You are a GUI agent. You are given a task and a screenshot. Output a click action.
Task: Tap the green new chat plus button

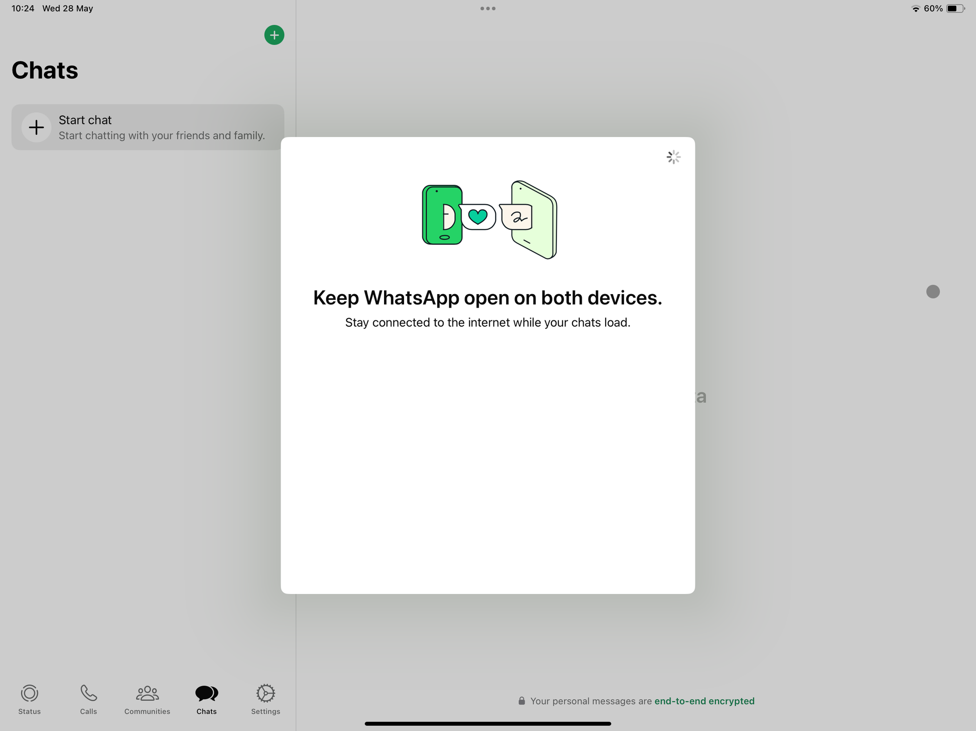tap(274, 35)
